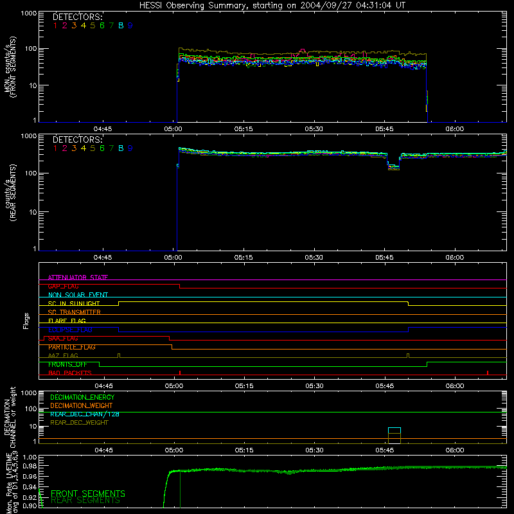Click the ATTENUATOR_STATE flag label
The width and height of the screenshot is (514, 514).
(78, 278)
